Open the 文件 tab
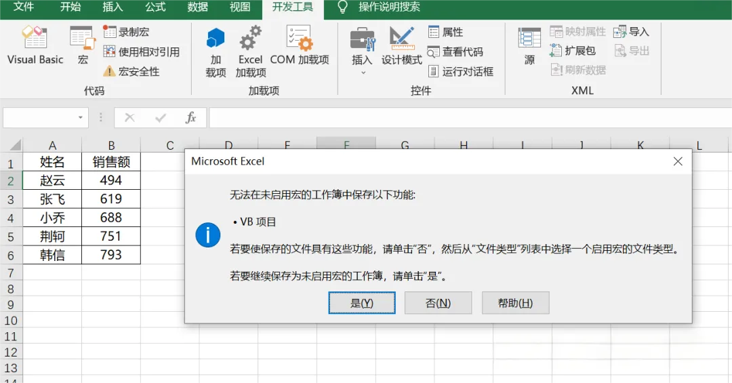The width and height of the screenshot is (732, 383). [23, 7]
